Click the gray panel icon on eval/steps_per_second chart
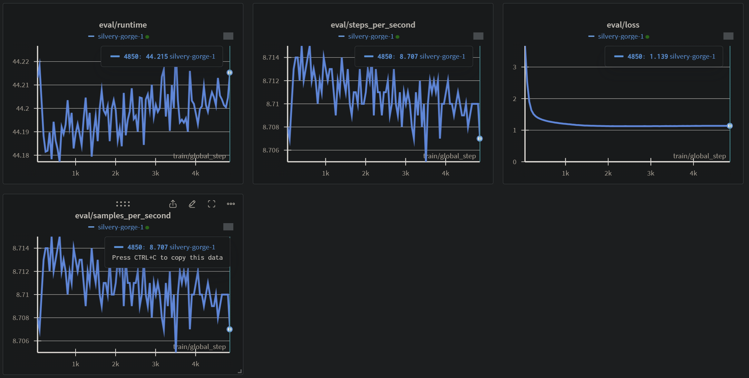749x378 pixels. (x=478, y=36)
